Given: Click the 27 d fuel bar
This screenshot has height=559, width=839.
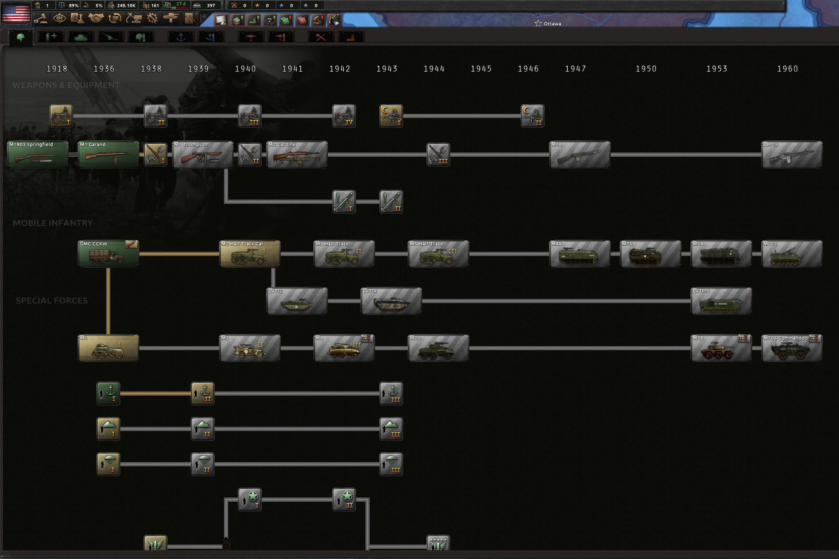Looking at the screenshot, I should point(176,5).
